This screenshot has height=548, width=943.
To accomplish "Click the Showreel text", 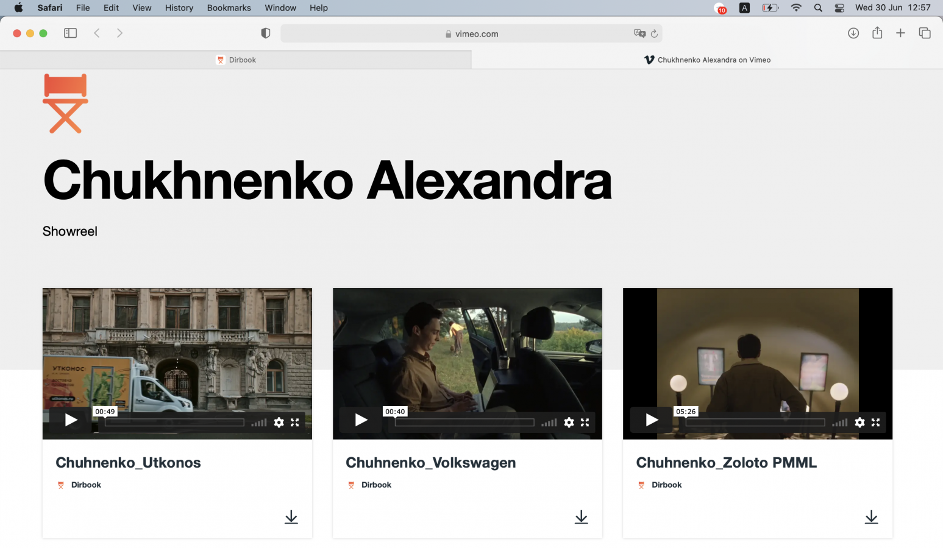I will coord(70,231).
